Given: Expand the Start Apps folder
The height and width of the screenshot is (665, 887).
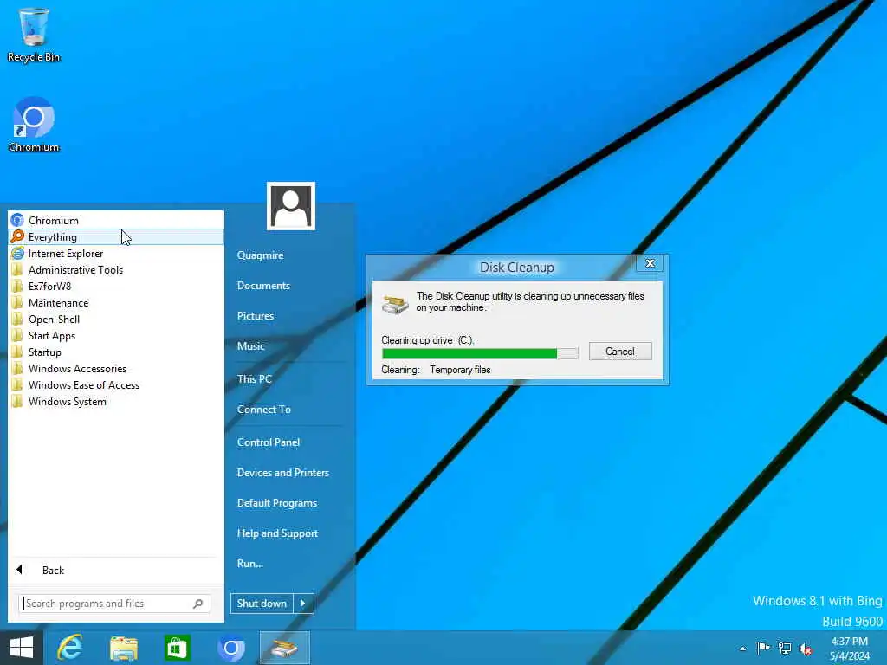Looking at the screenshot, I should [116, 335].
